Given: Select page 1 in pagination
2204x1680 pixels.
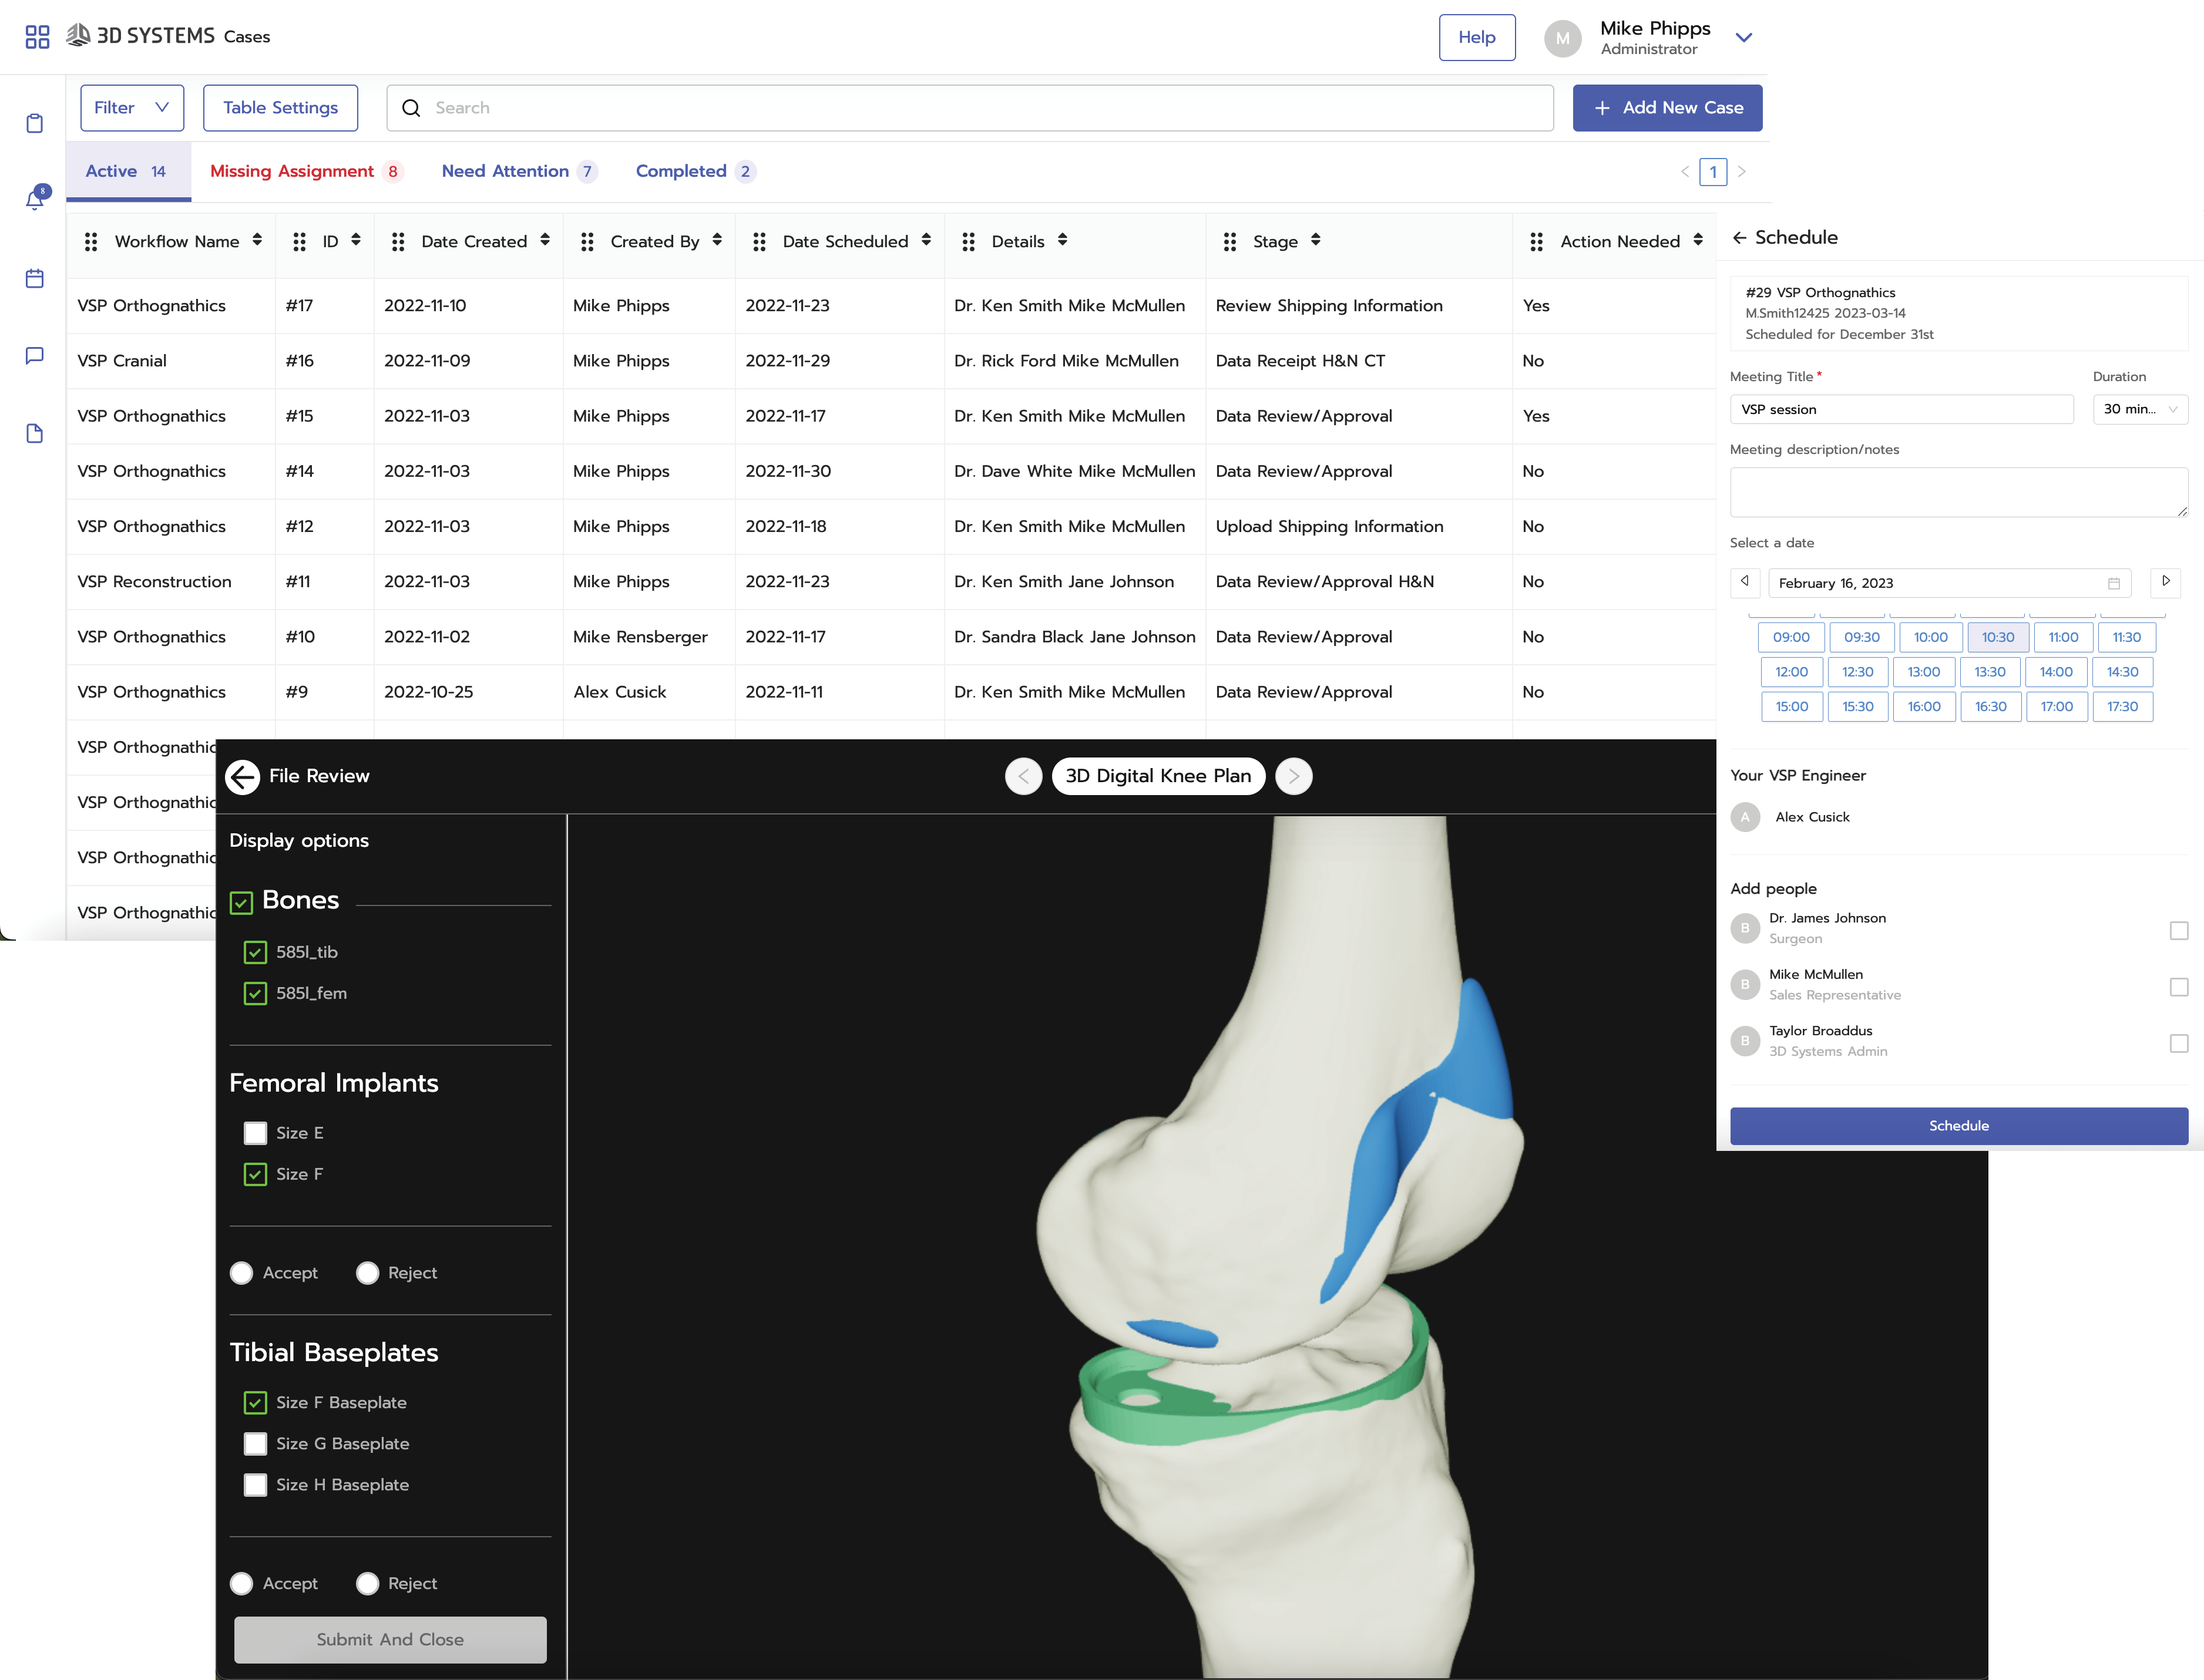Looking at the screenshot, I should 1713,172.
